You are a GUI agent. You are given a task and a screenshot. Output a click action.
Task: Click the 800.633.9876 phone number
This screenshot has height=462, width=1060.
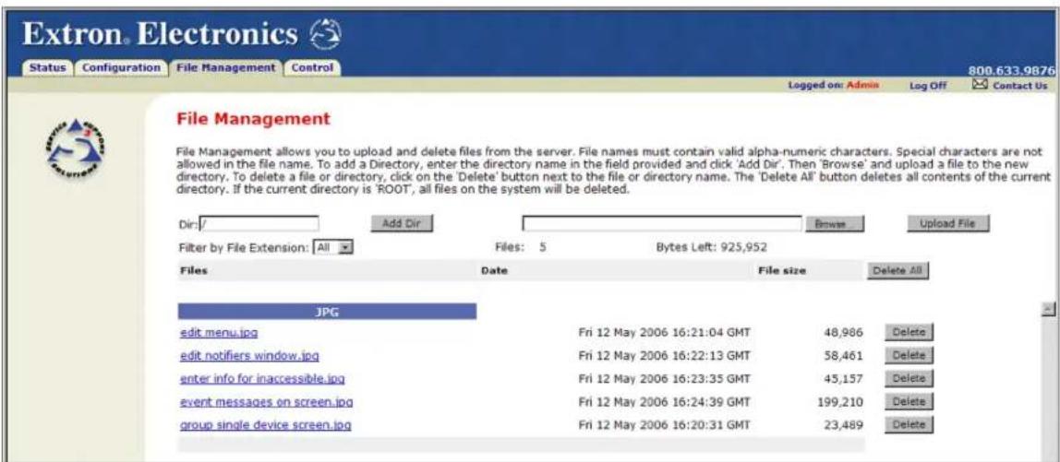coord(1013,70)
